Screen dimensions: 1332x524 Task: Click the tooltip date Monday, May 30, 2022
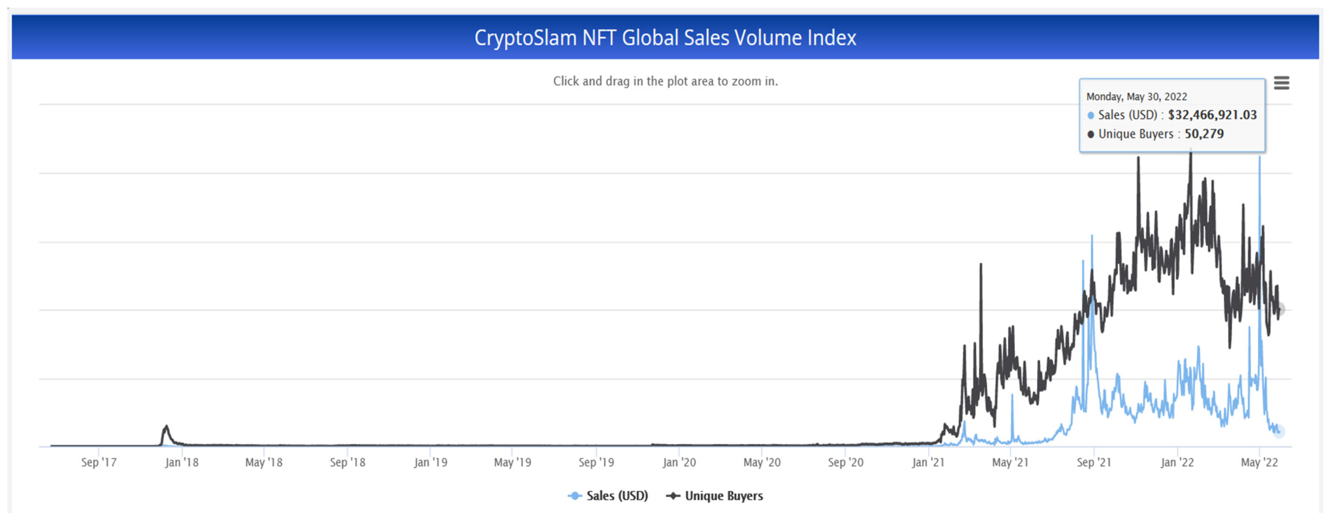(x=1136, y=97)
